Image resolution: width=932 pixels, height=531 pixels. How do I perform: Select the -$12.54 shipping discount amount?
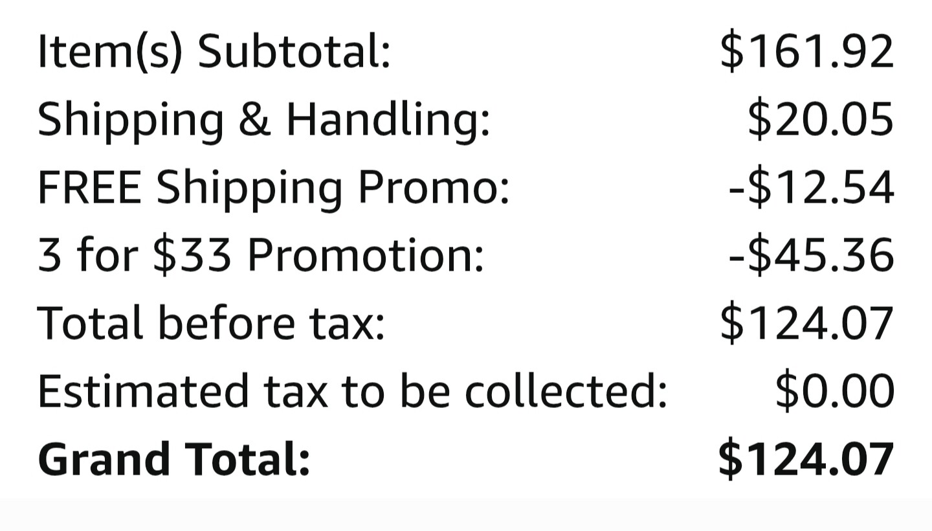pyautogui.click(x=811, y=187)
